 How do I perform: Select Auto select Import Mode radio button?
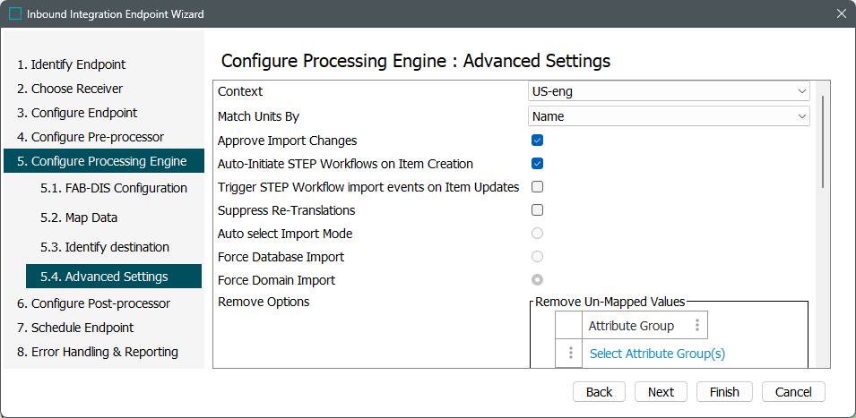point(538,234)
